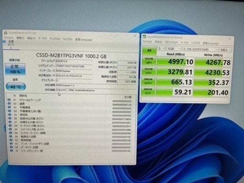Click the disk title CSSD-M2B1TPG3VNF 1000.2 GB

point(71,56)
